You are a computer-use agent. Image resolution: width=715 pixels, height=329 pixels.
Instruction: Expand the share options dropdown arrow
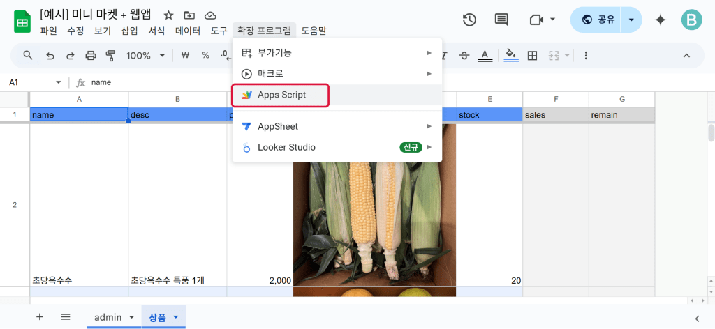point(631,20)
